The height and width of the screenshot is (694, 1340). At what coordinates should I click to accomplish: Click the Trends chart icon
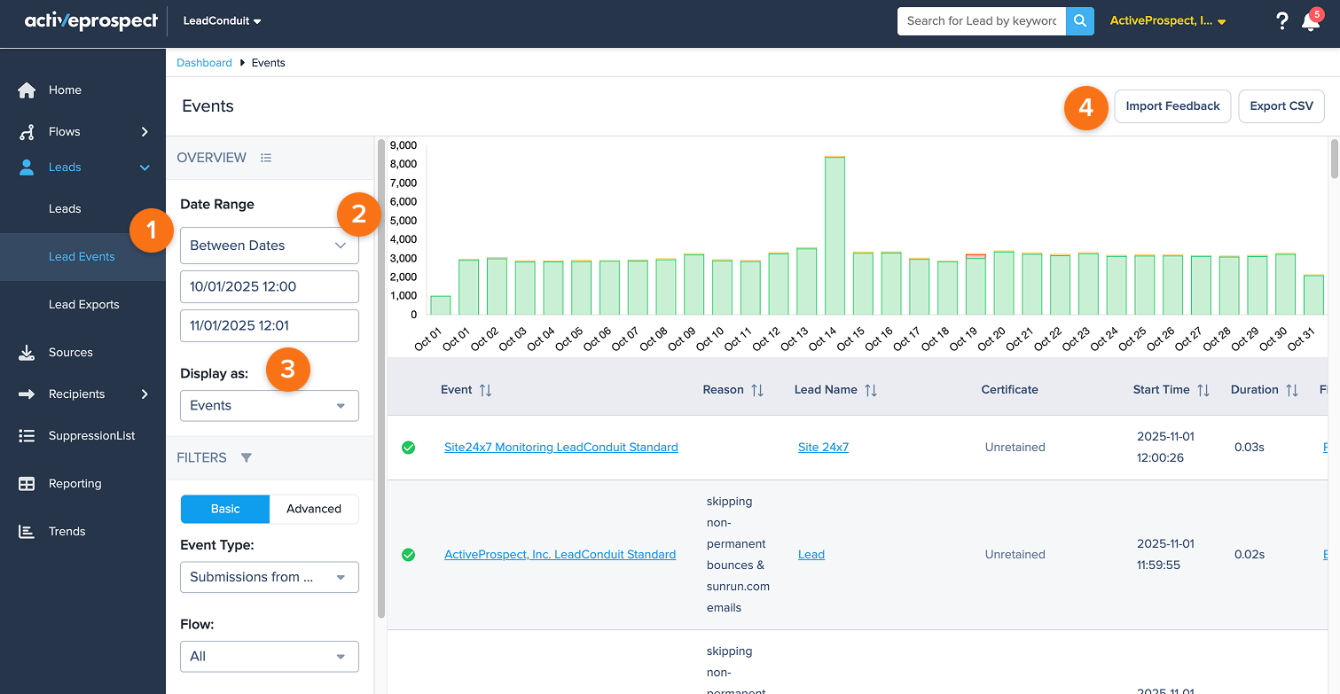coord(27,532)
